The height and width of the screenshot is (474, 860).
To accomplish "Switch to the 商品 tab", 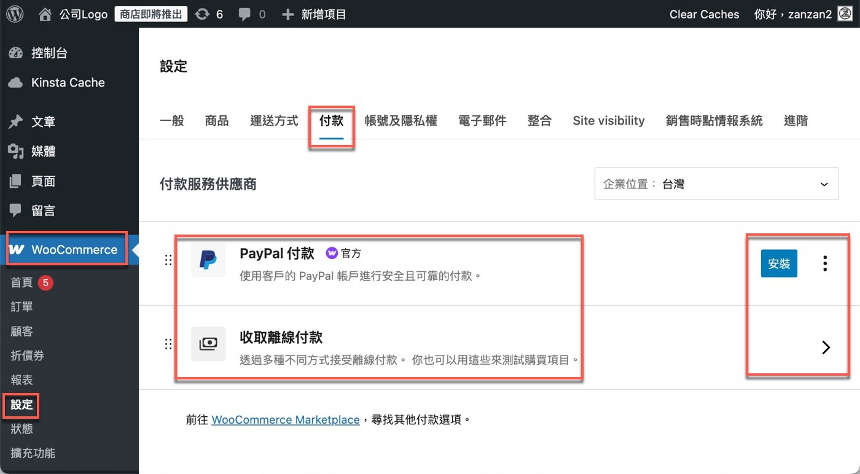I will tap(217, 121).
